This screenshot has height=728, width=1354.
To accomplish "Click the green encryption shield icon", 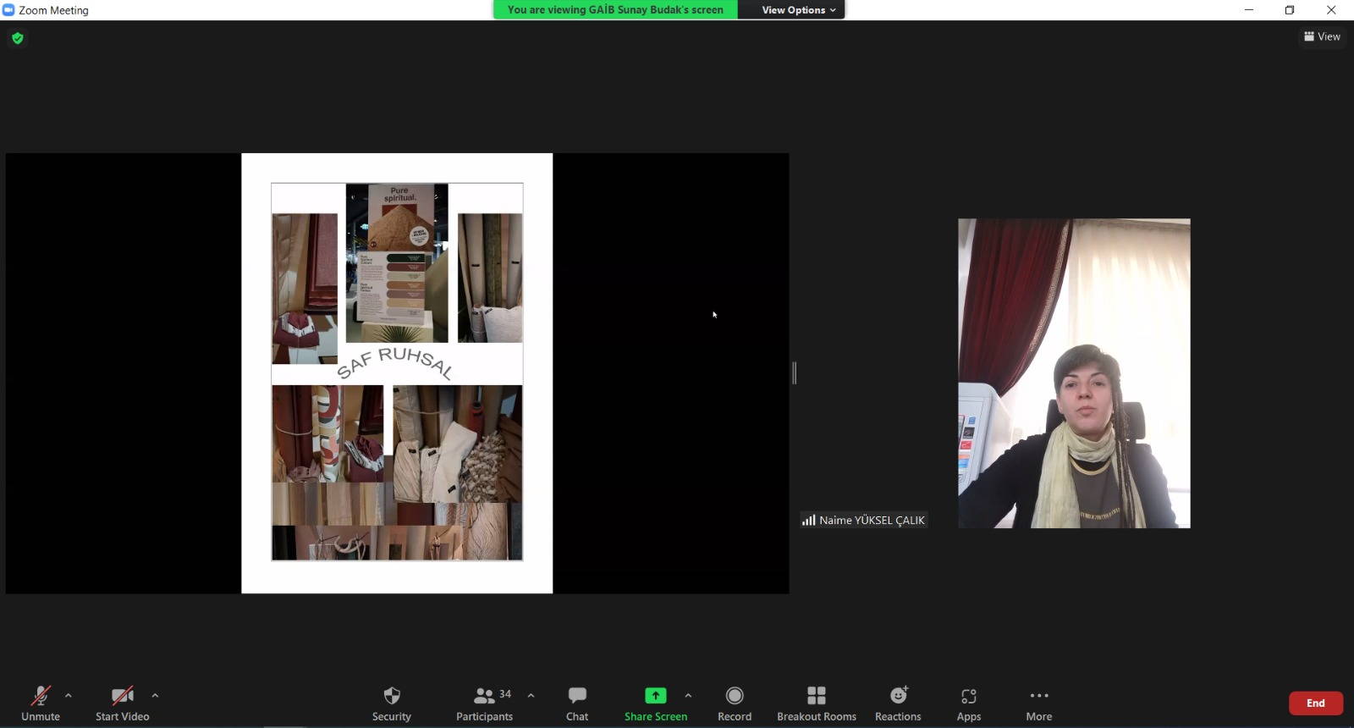I will coord(18,38).
